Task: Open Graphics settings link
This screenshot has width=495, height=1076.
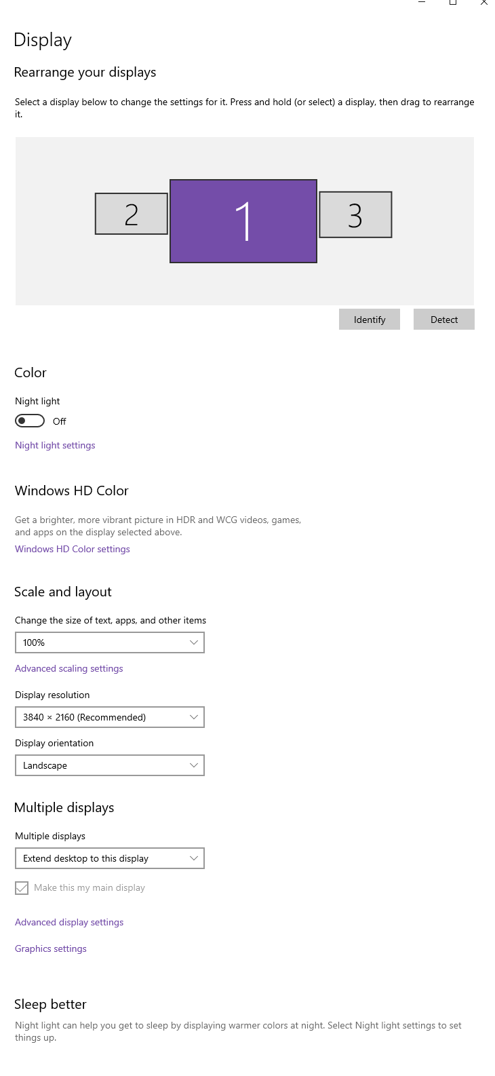Action: click(x=51, y=948)
